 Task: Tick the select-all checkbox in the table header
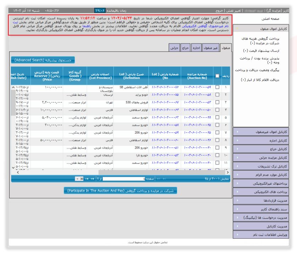point(217,76)
